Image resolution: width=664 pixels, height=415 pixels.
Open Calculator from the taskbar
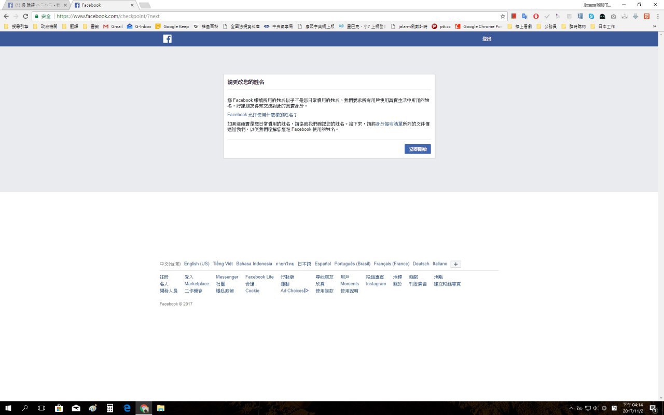coord(110,408)
